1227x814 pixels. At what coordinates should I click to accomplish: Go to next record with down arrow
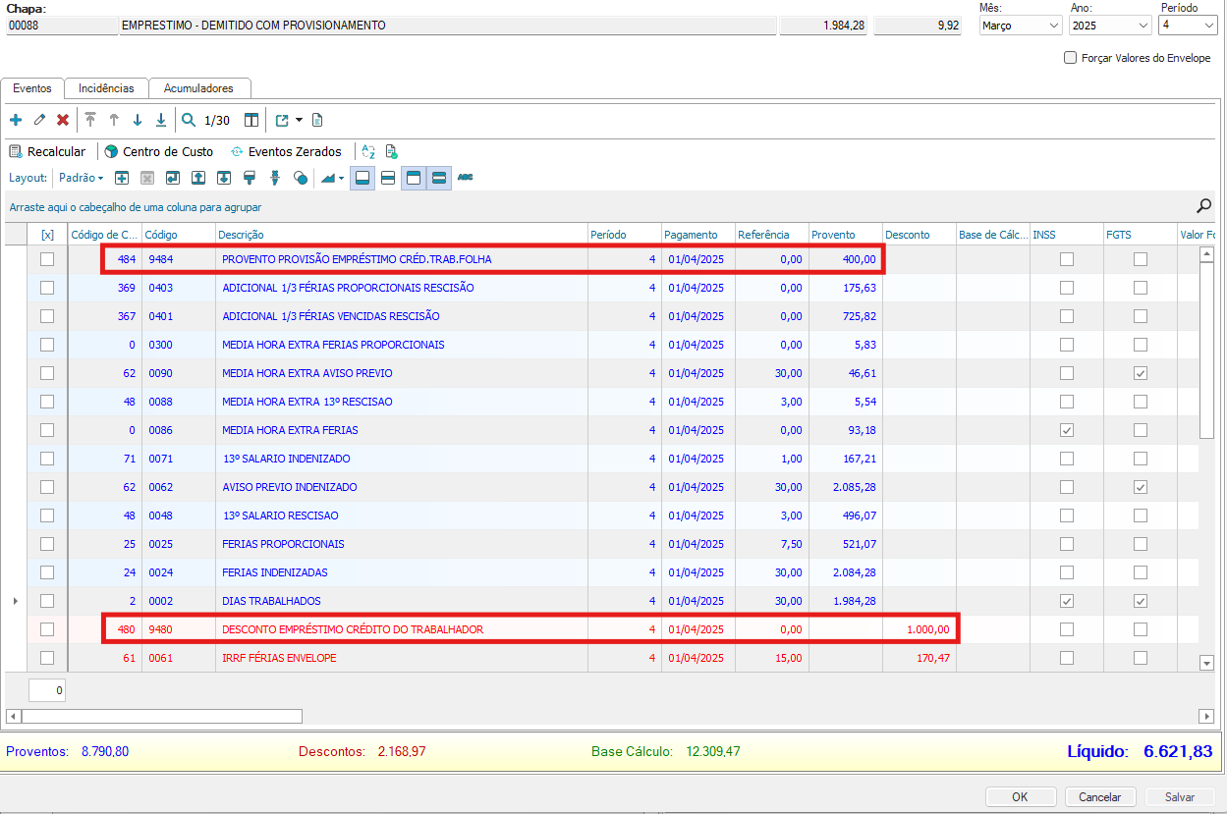click(x=138, y=120)
